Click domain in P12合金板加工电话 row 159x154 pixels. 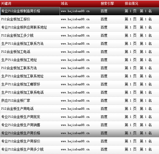point(75,52)
